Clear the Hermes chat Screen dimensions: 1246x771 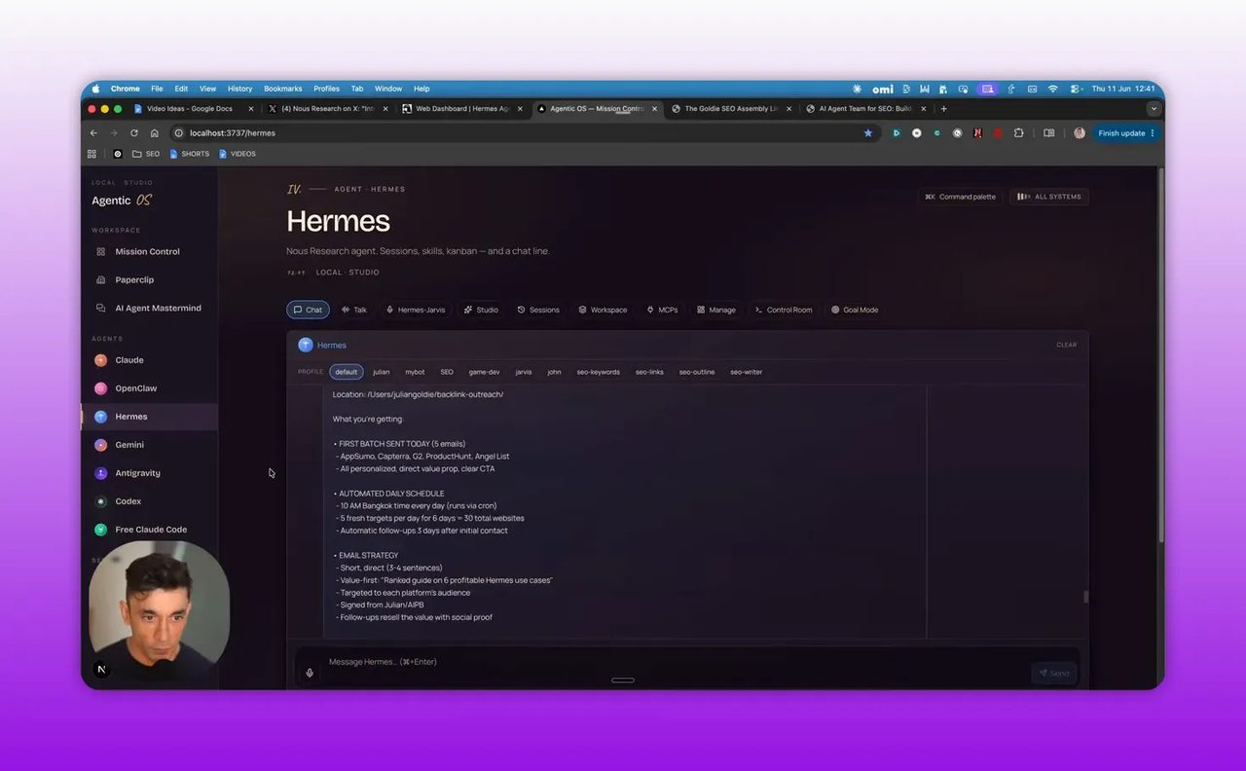click(1067, 345)
